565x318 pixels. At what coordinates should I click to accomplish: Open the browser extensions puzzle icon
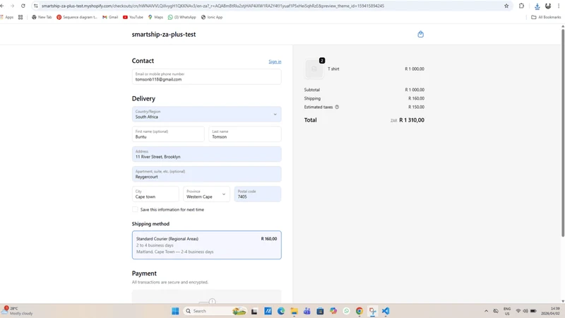[x=521, y=6]
